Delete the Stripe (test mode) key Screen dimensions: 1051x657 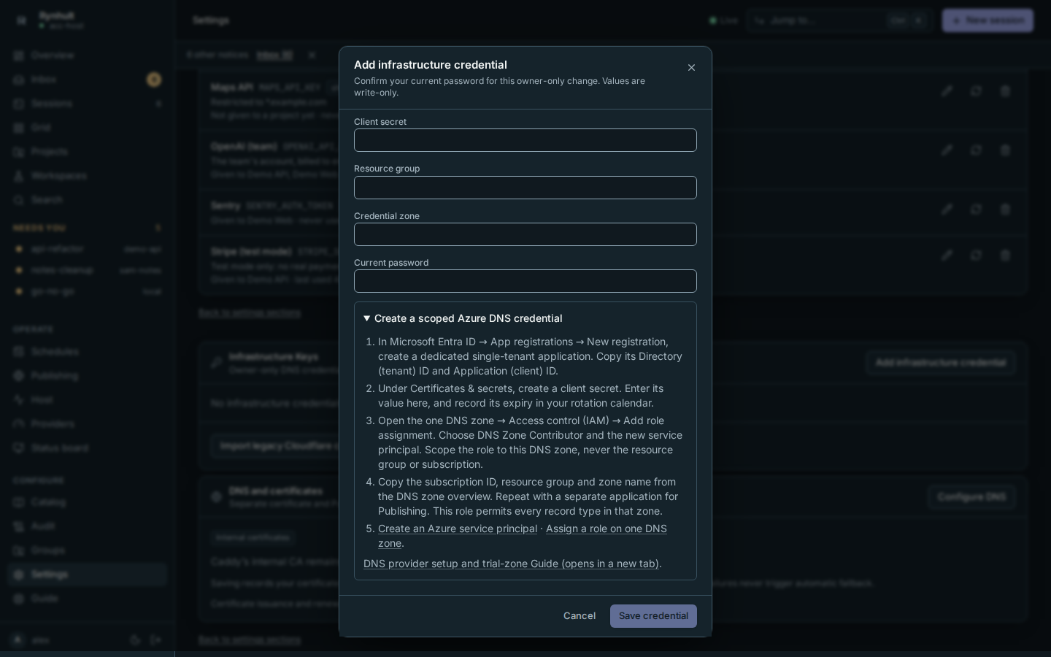[x=1005, y=255]
